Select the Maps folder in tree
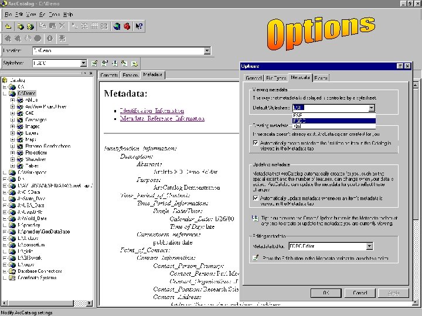422x316 pixels. [x=30, y=139]
